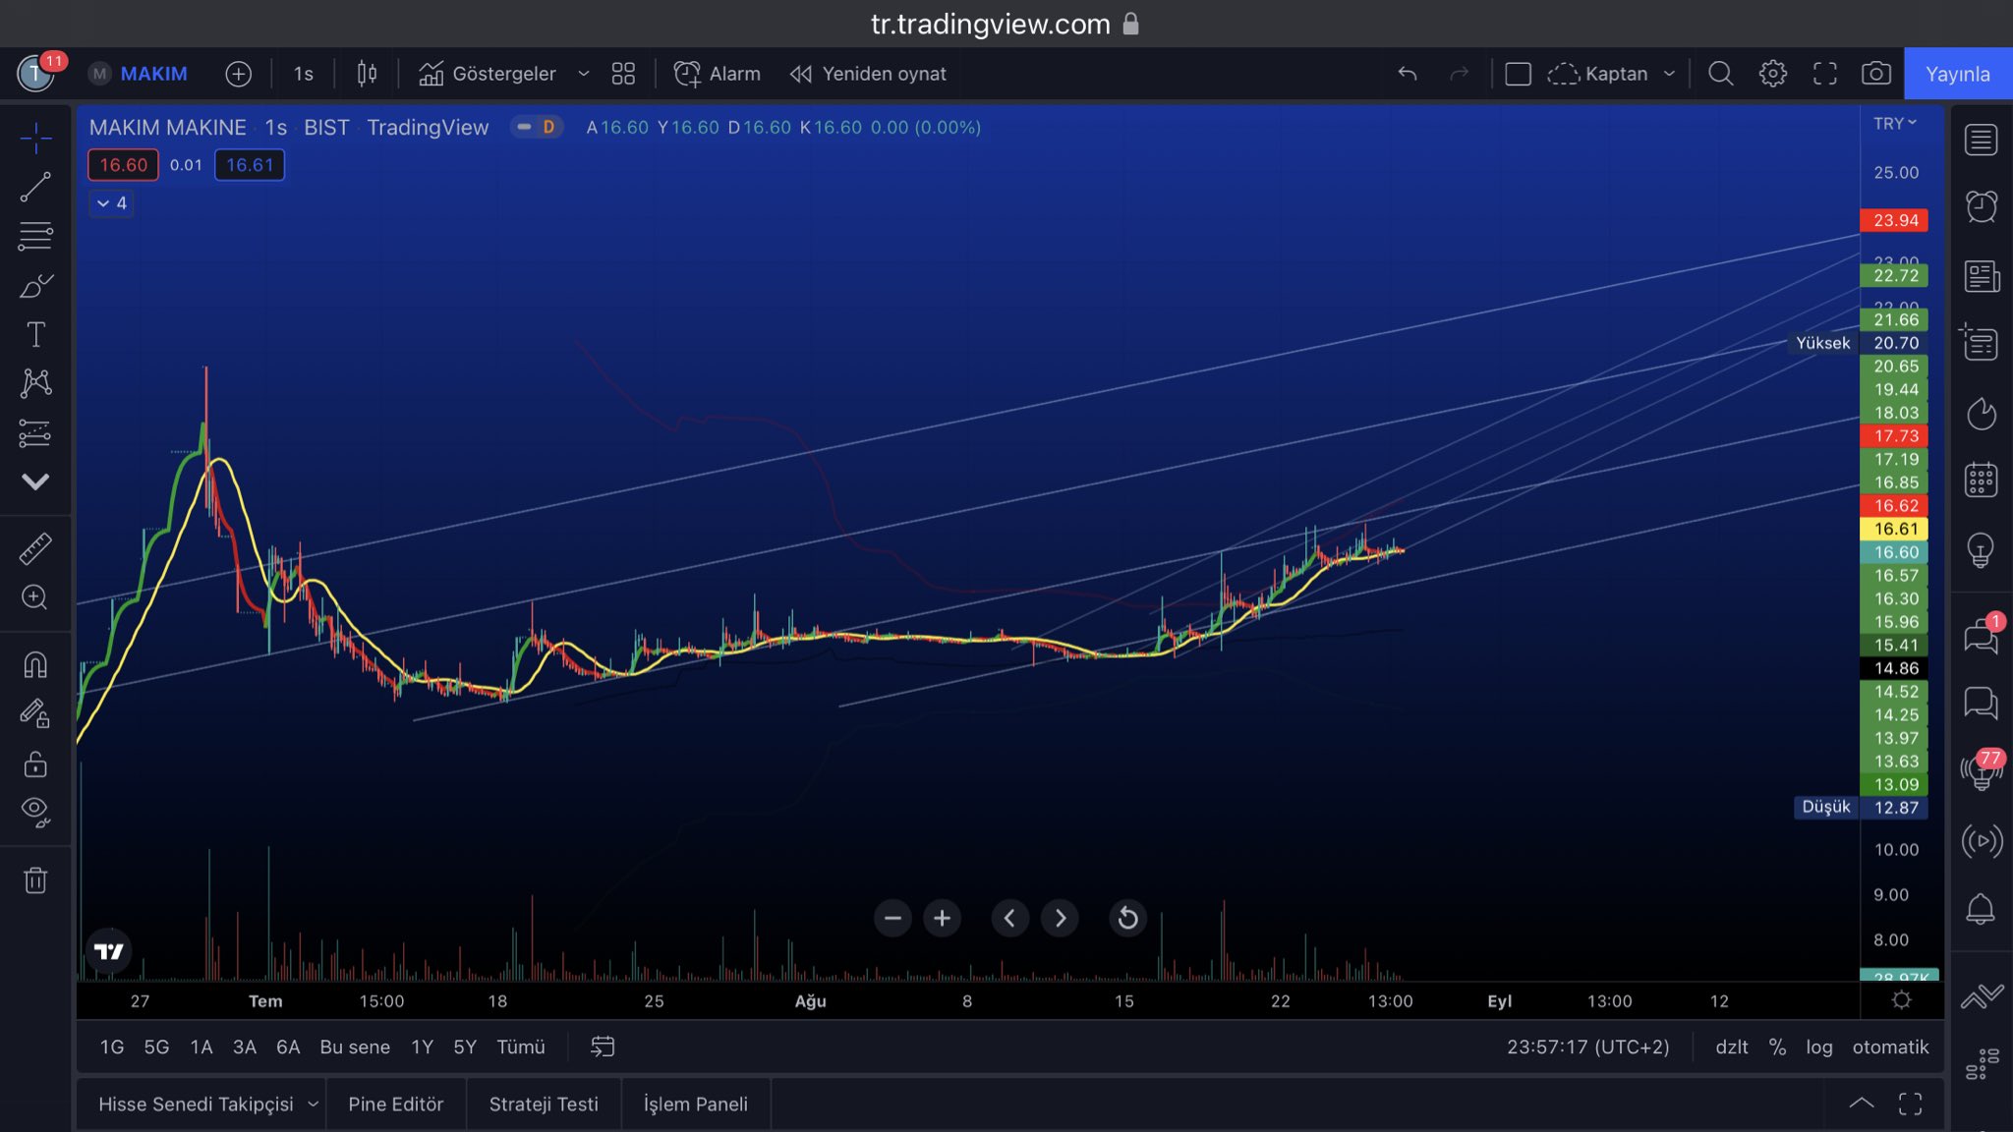Zoom in the chart with plus button
The image size is (2013, 1132).
(942, 918)
